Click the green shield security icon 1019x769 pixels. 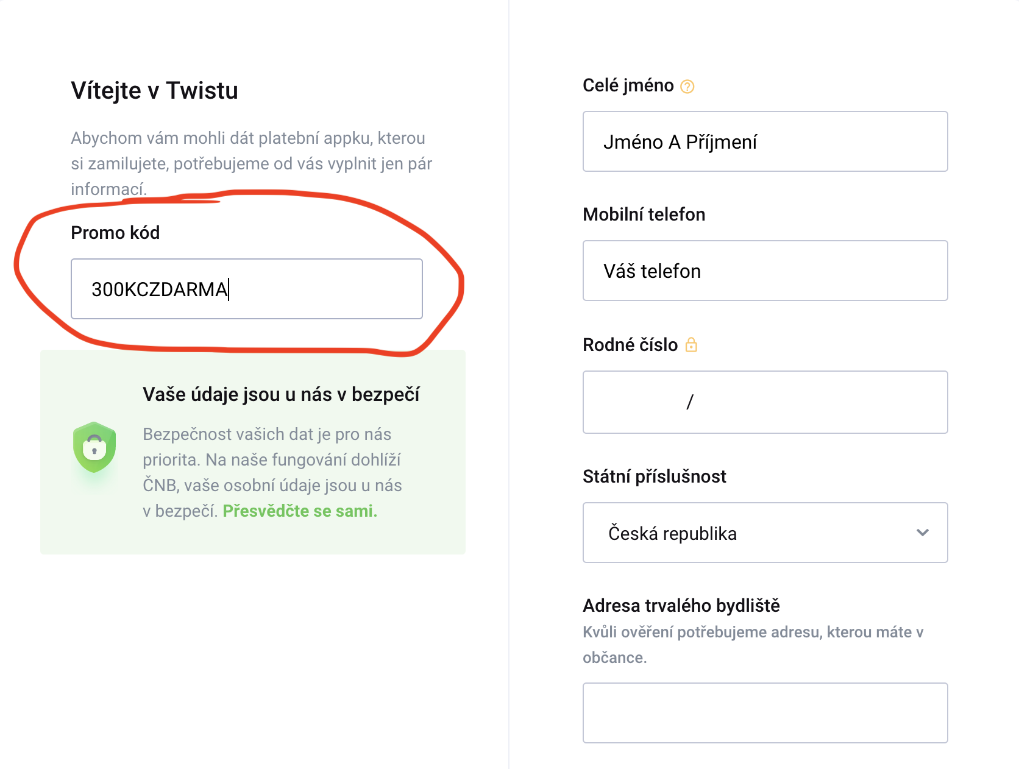click(94, 447)
